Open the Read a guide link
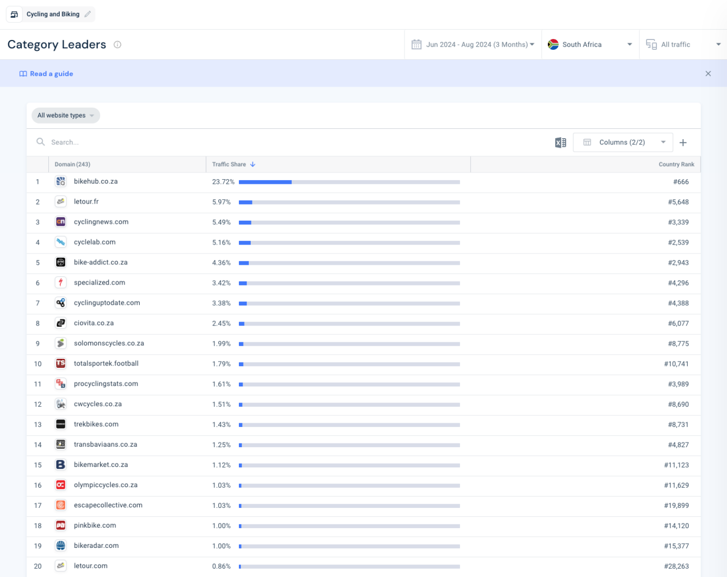 tap(51, 74)
